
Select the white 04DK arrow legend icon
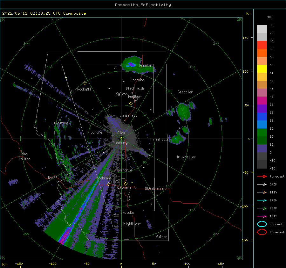tap(262, 185)
